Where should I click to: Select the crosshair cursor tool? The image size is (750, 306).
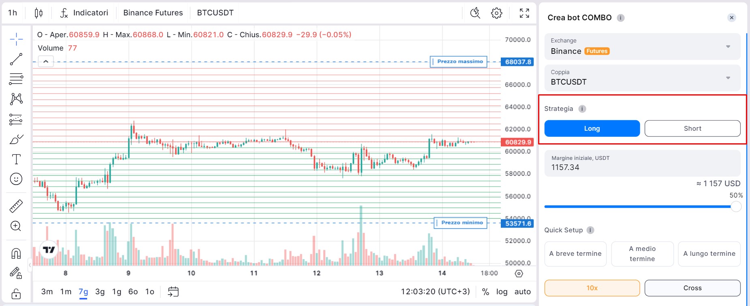tap(16, 39)
